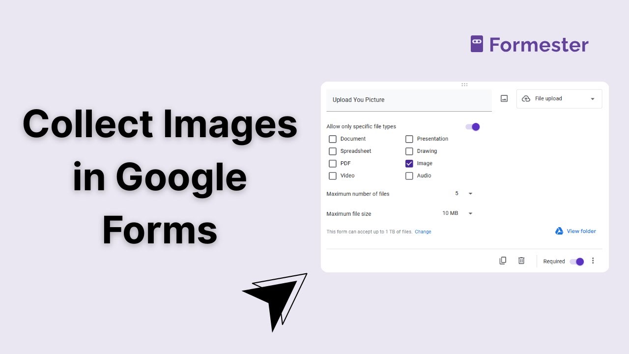
Task: Check the Document file type box
Action: [x=333, y=139]
